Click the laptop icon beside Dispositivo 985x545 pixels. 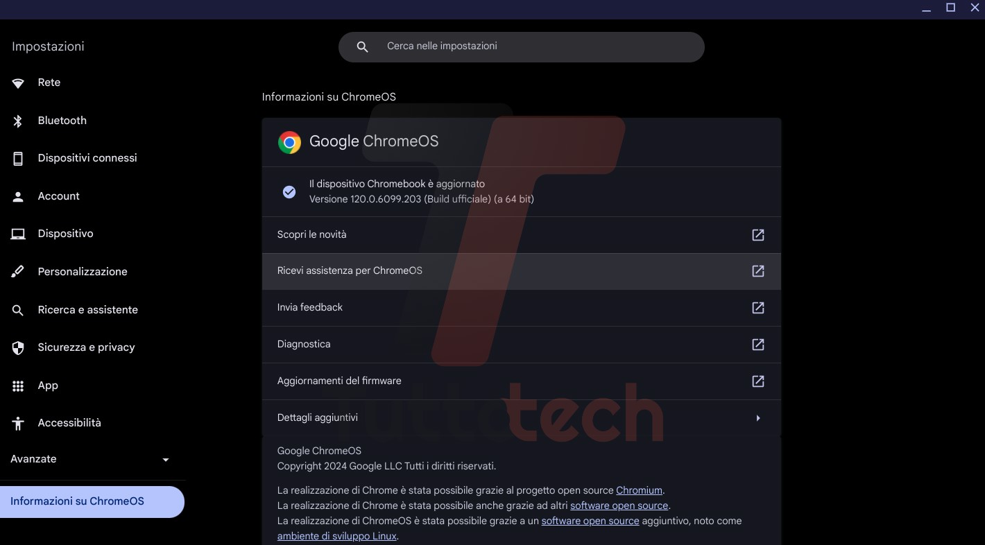18,234
